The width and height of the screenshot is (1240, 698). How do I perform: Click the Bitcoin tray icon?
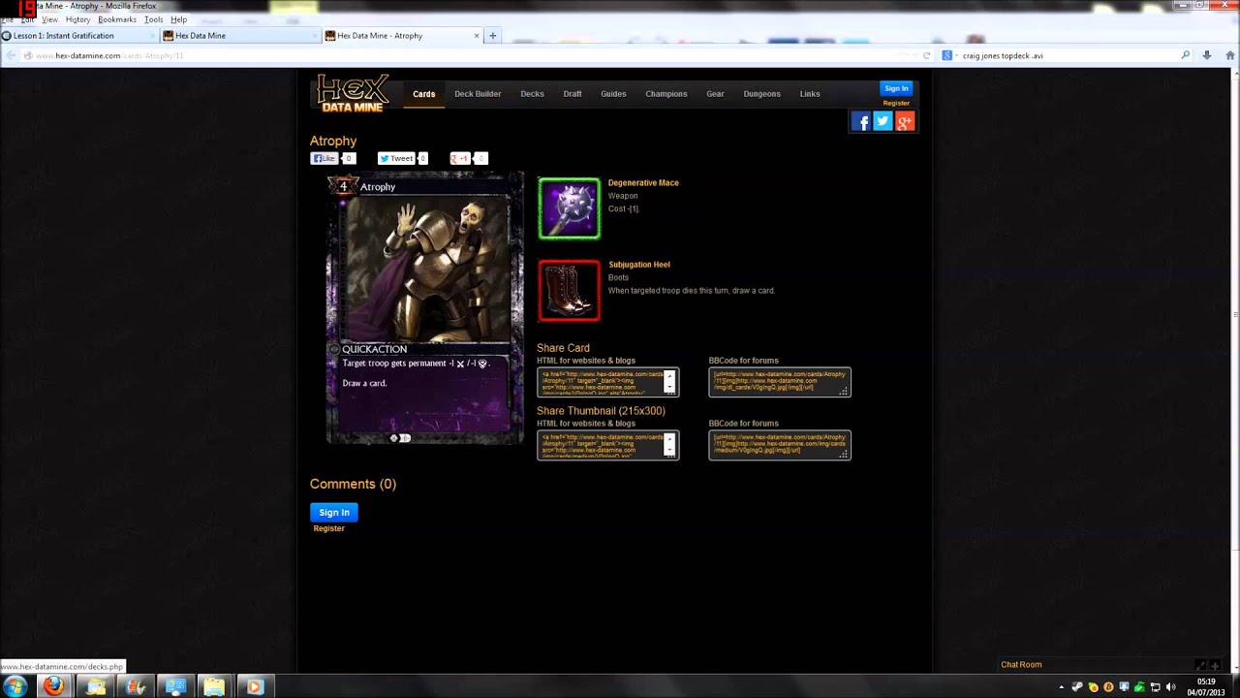coord(1108,687)
